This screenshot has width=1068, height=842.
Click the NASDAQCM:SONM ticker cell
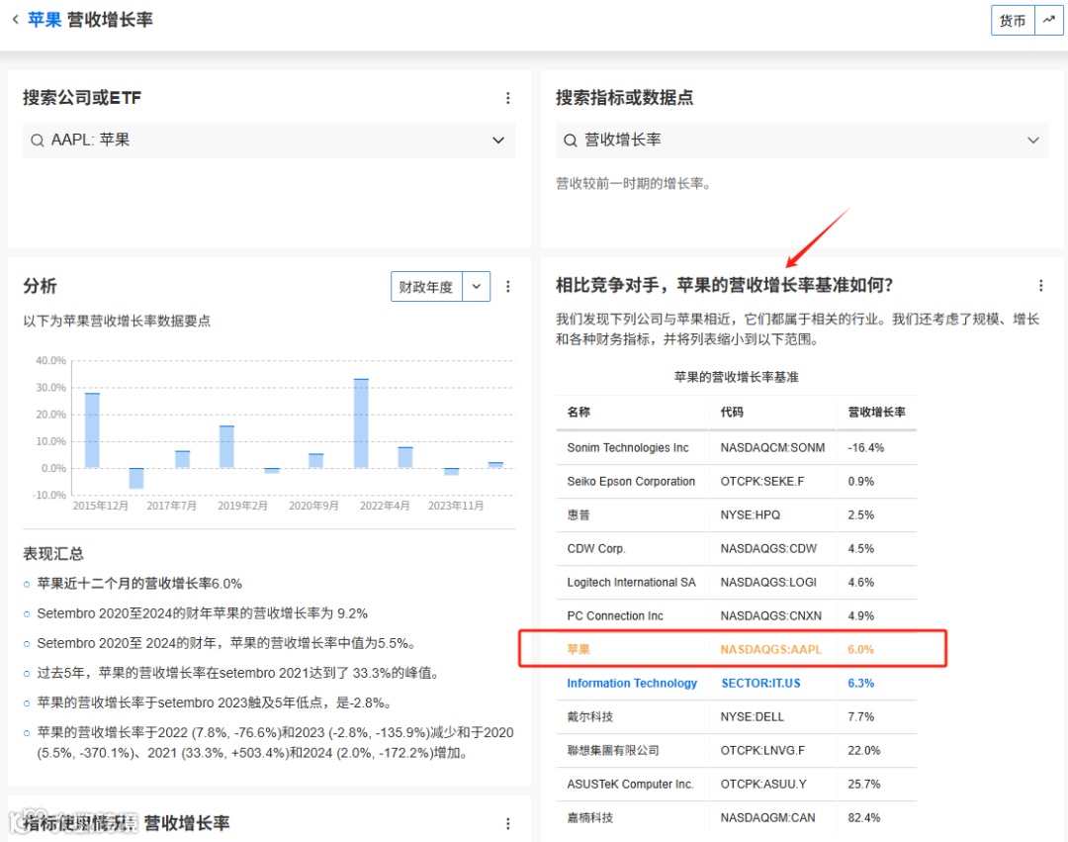pyautogui.click(x=772, y=447)
